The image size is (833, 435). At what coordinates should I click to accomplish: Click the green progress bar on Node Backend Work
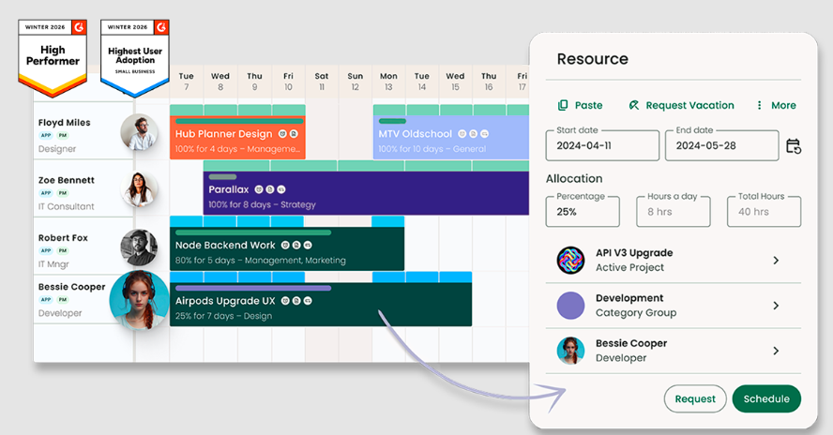click(x=253, y=232)
